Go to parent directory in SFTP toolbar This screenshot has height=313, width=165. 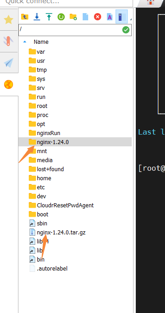coord(25,17)
